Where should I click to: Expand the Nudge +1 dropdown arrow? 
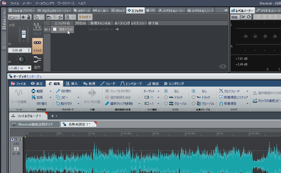click(158, 104)
